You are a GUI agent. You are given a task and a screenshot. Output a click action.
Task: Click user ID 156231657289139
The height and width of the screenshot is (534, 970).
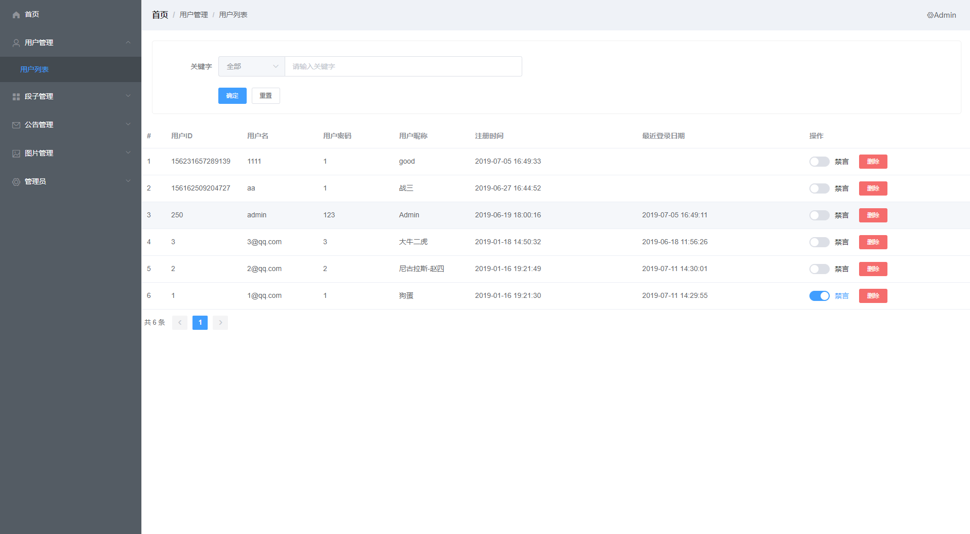coord(201,162)
